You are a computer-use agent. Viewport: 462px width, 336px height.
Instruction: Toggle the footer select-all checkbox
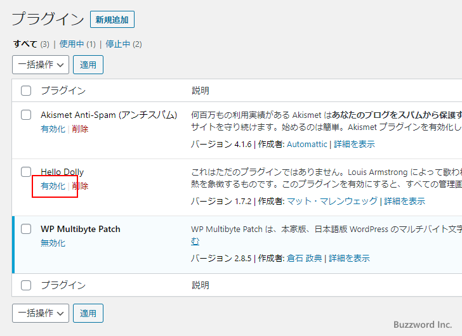(26, 285)
